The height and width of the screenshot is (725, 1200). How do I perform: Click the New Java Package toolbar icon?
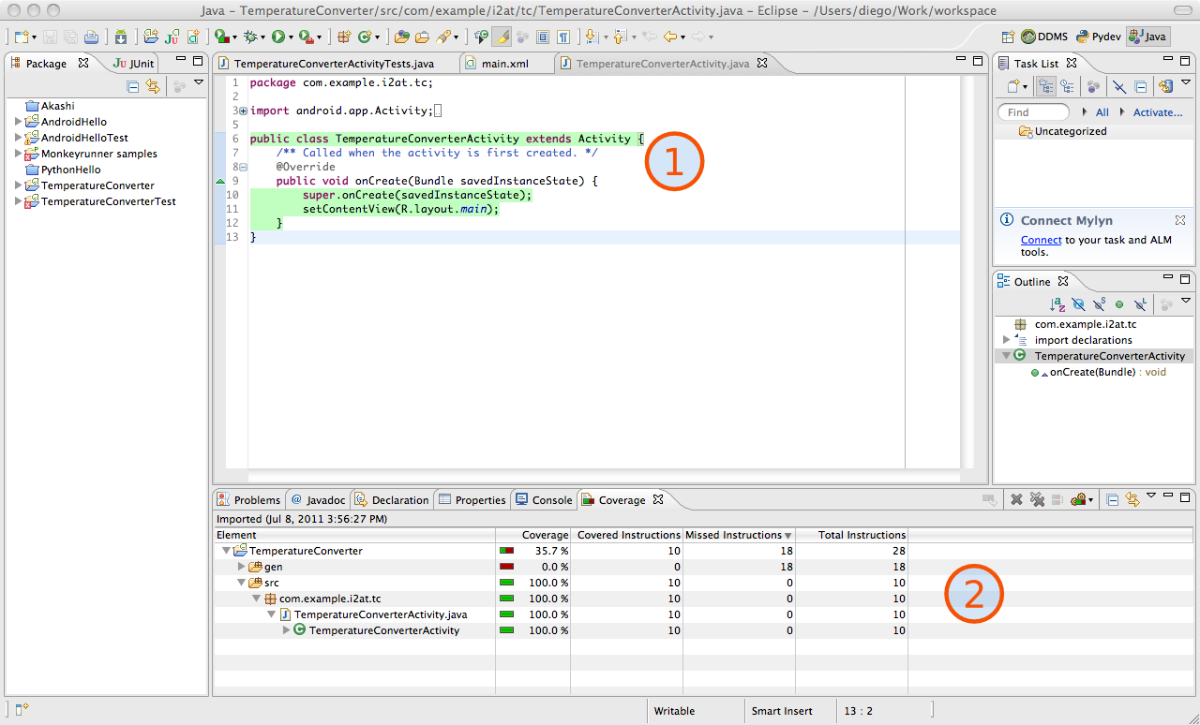(344, 37)
